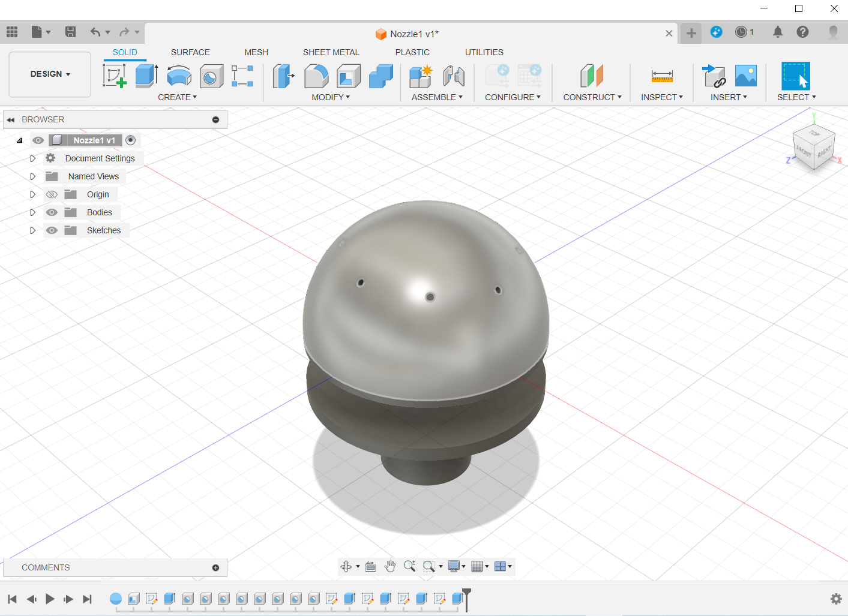This screenshot has height=616, width=848.
Task: Click the Pan hand tool
Action: click(390, 566)
